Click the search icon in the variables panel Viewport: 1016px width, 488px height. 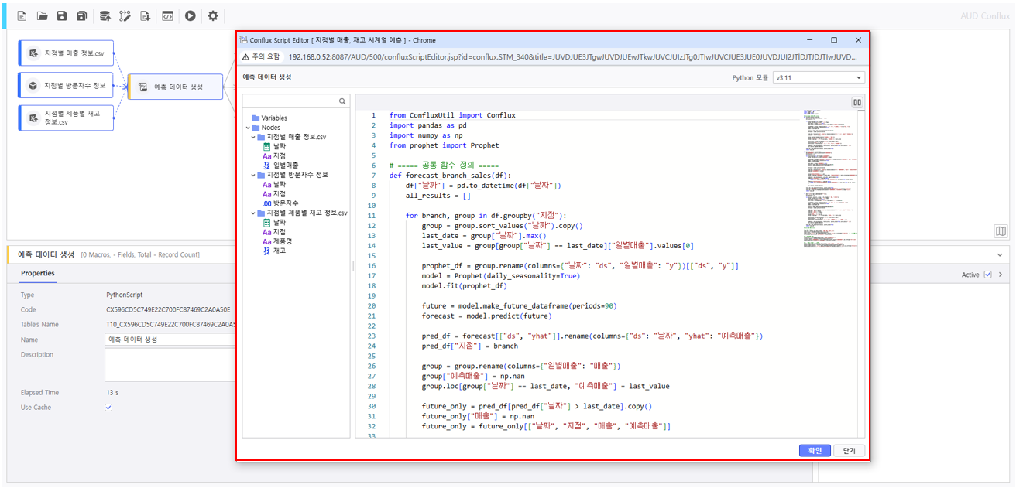pyautogui.click(x=342, y=101)
